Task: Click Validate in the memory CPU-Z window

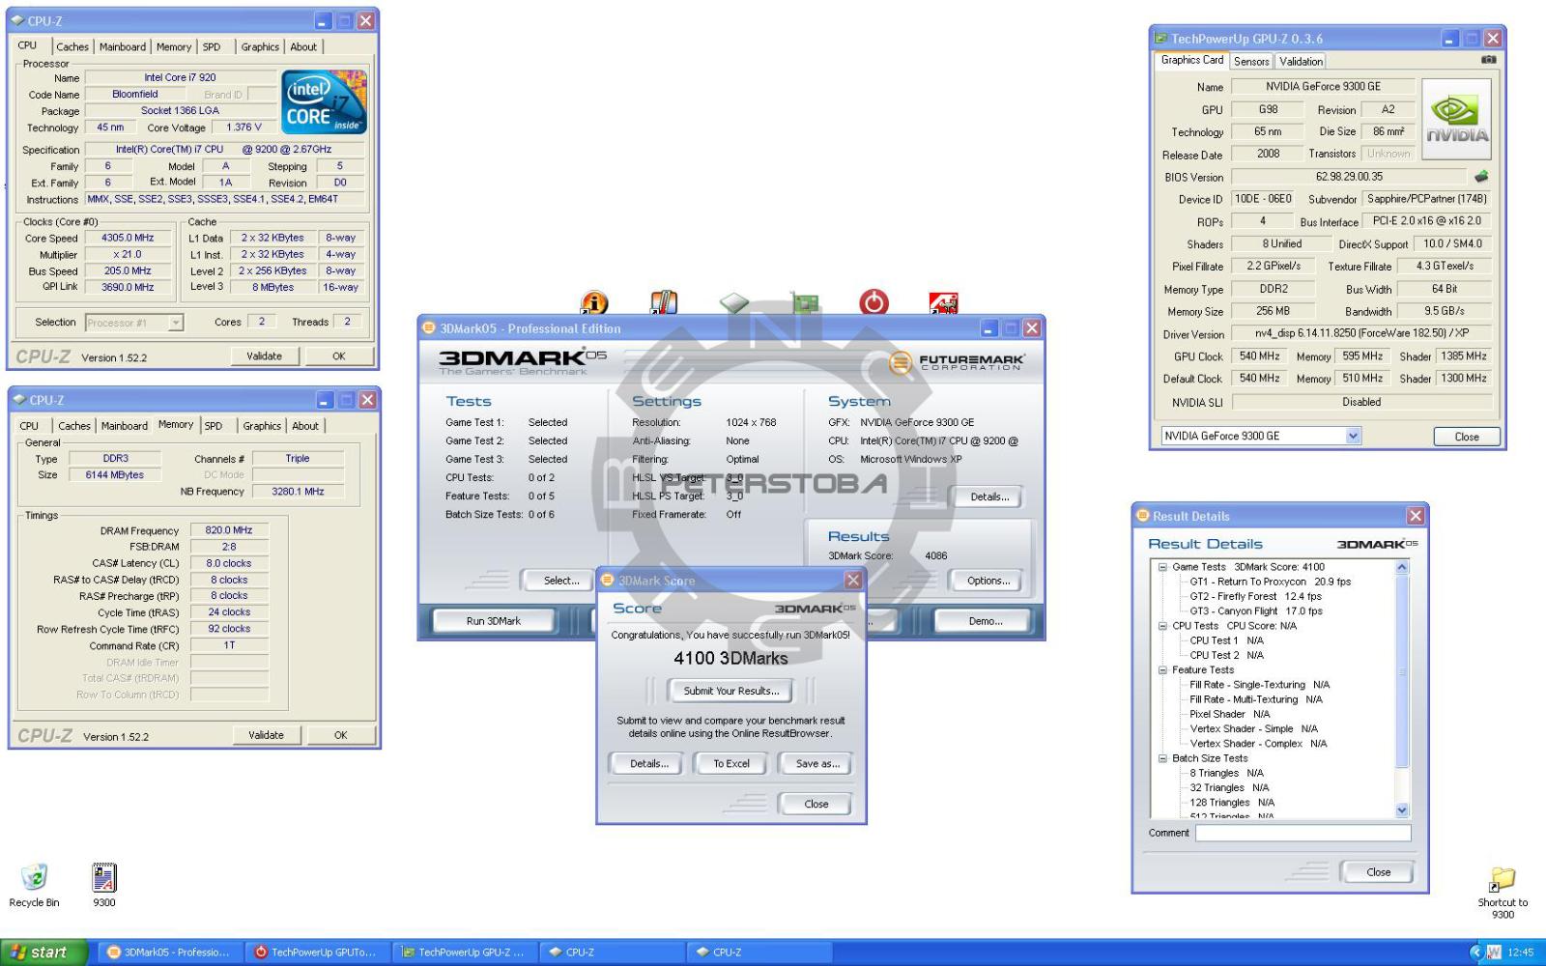Action: click(x=266, y=735)
